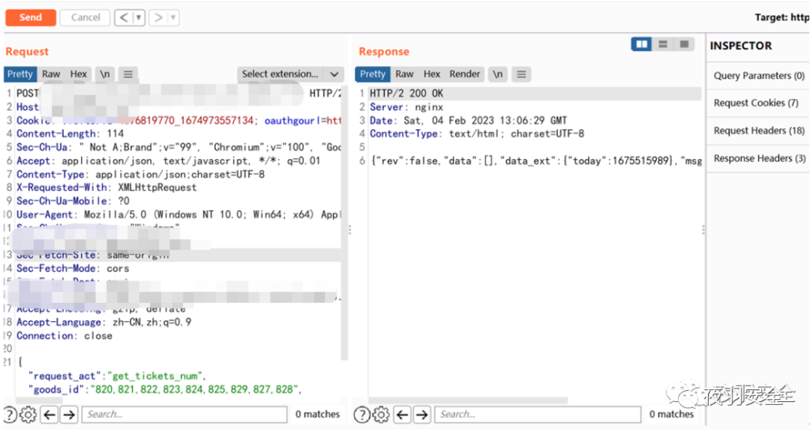Open Request hamburger options menu

[128, 74]
